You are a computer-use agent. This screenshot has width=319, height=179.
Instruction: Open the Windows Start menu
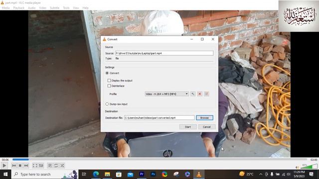5,175
